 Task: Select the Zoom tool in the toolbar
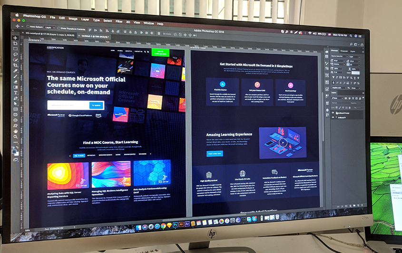click(16, 136)
